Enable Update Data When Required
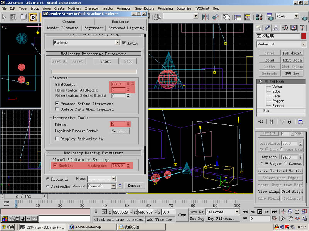This screenshot has height=231, width=309. click(x=57, y=109)
